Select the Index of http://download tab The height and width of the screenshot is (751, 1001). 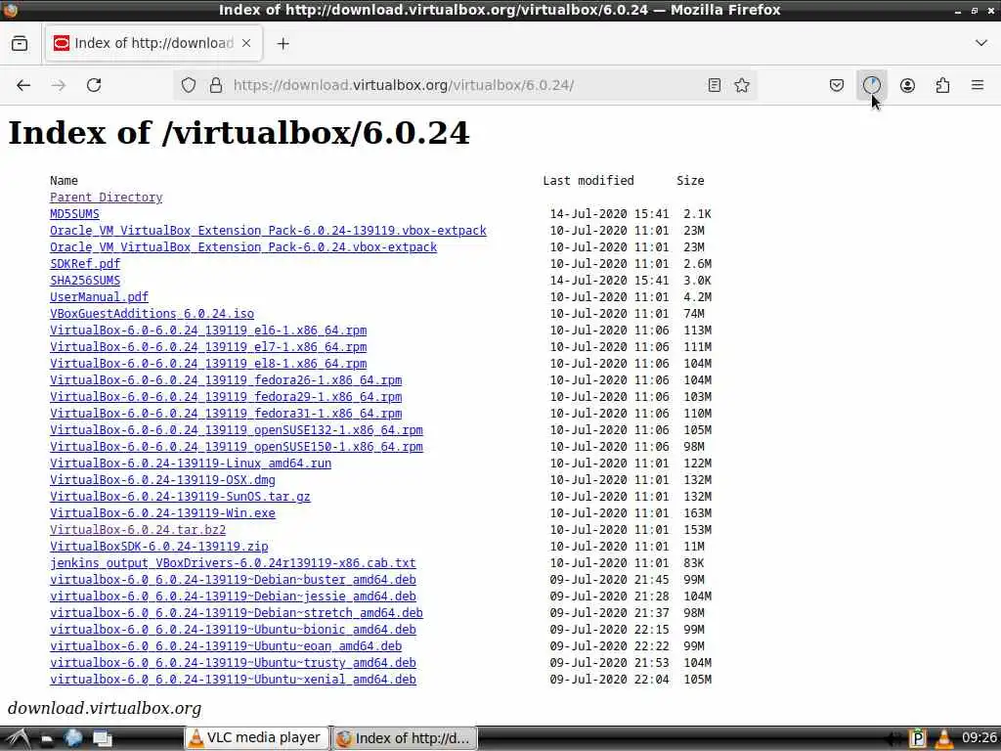click(153, 43)
